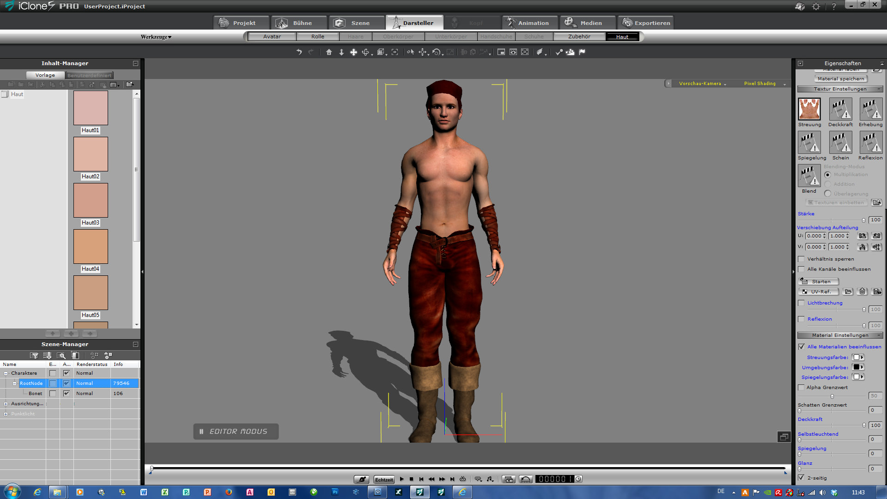
Task: Open the Zubehör sub-tab
Action: pos(579,37)
